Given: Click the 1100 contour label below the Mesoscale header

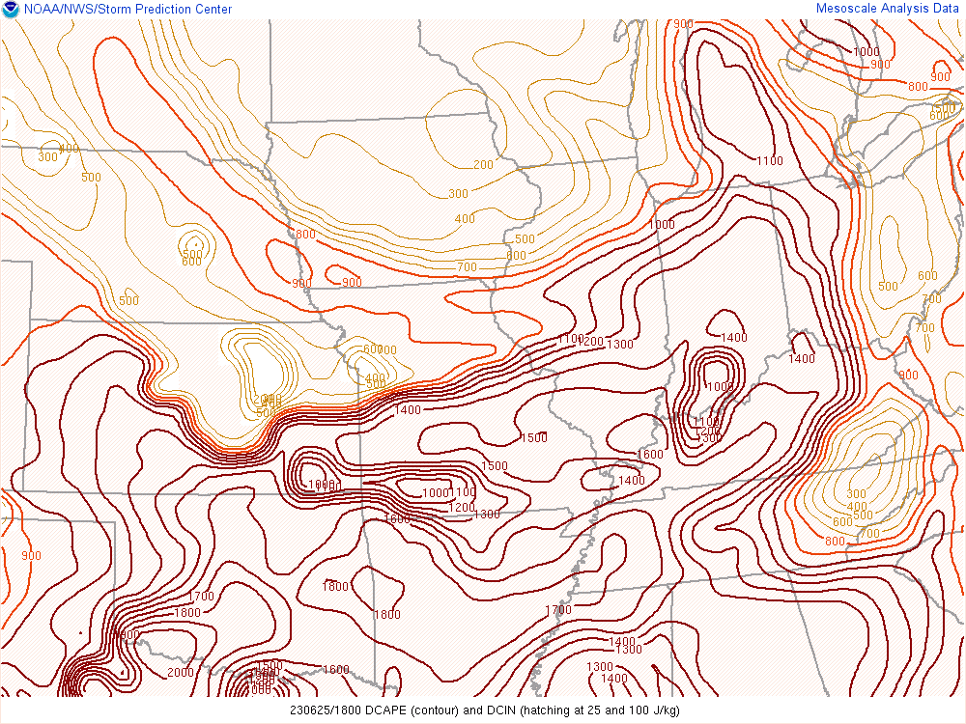Looking at the screenshot, I should 770,161.
